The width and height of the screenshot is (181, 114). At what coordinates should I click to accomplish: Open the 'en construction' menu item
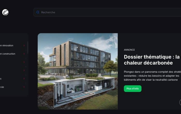pos(7,54)
